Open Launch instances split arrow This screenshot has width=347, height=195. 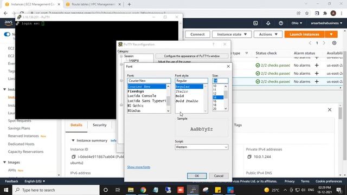(x=331, y=34)
